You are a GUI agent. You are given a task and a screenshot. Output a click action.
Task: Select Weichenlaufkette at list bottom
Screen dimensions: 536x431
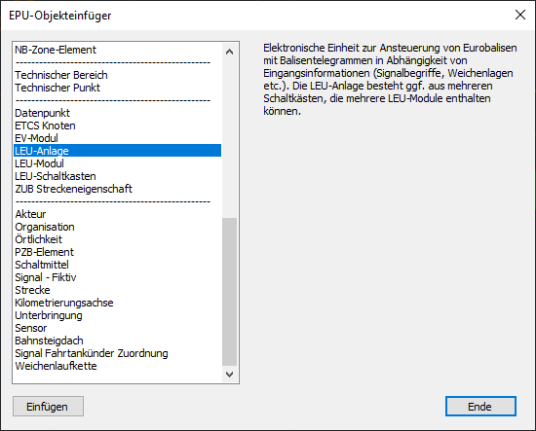coord(118,366)
